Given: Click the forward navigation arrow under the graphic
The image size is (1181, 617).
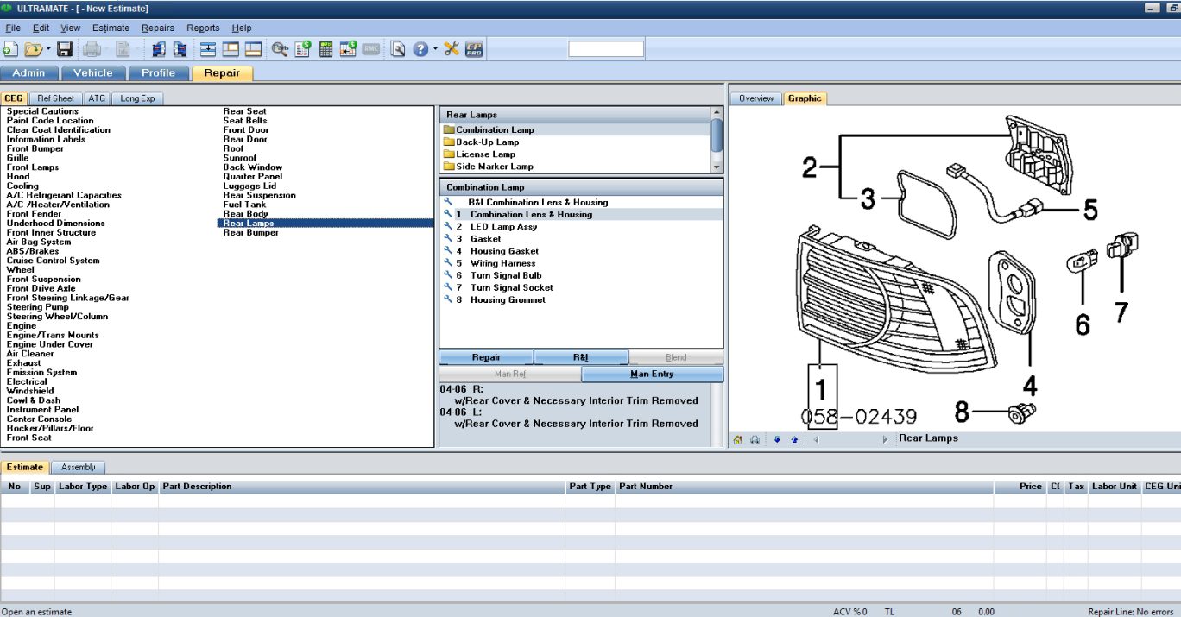Looking at the screenshot, I should (x=886, y=438).
